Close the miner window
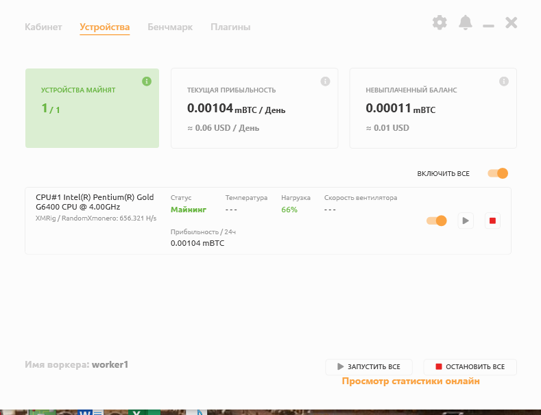Viewport: 541px width, 415px height. pyautogui.click(x=511, y=23)
